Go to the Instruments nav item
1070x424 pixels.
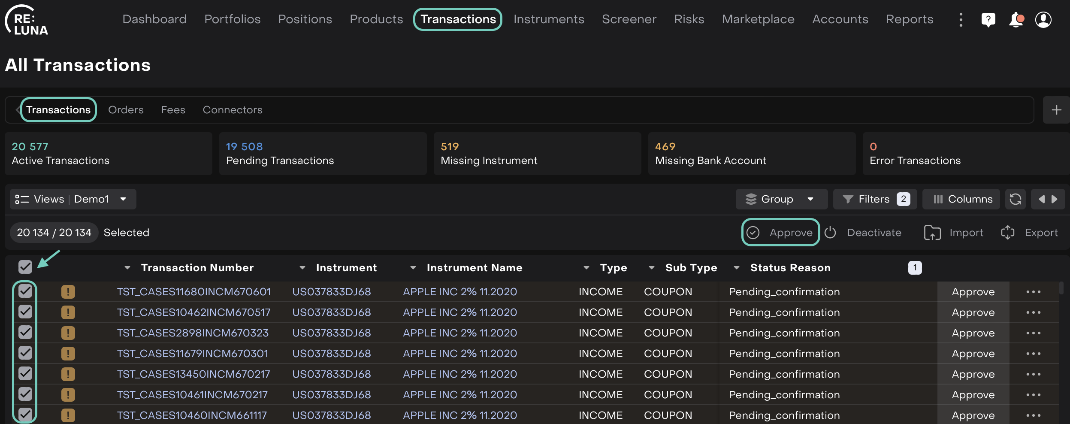point(549,19)
